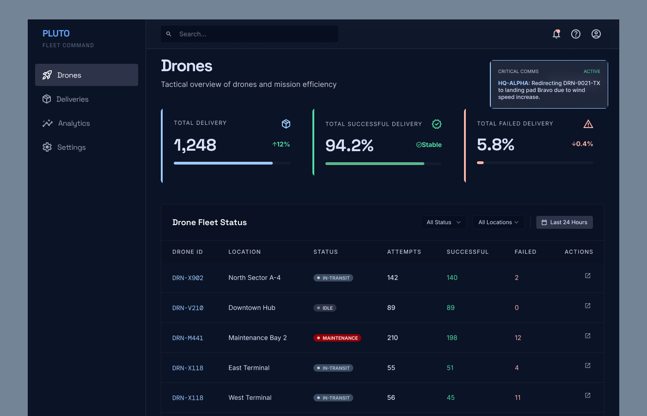The image size is (647, 416).
Task: Open the DRN-V210 drone link
Action: click(x=188, y=308)
